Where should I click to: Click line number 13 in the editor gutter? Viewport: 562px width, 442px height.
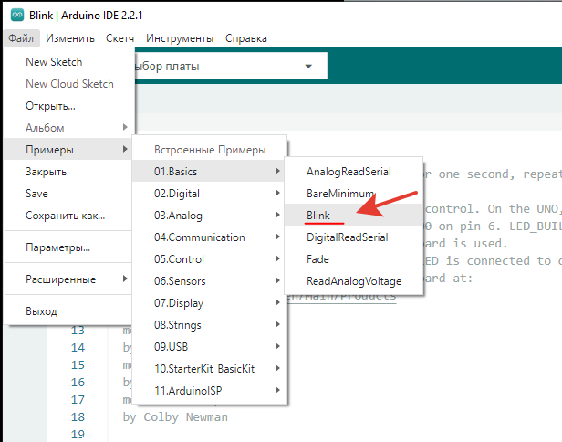click(78, 330)
